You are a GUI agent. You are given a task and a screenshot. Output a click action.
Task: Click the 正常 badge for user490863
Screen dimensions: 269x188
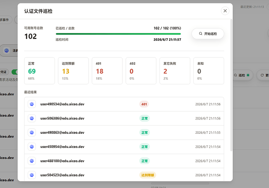click(x=145, y=133)
